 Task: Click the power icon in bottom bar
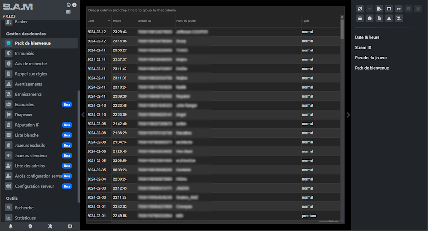70,226
